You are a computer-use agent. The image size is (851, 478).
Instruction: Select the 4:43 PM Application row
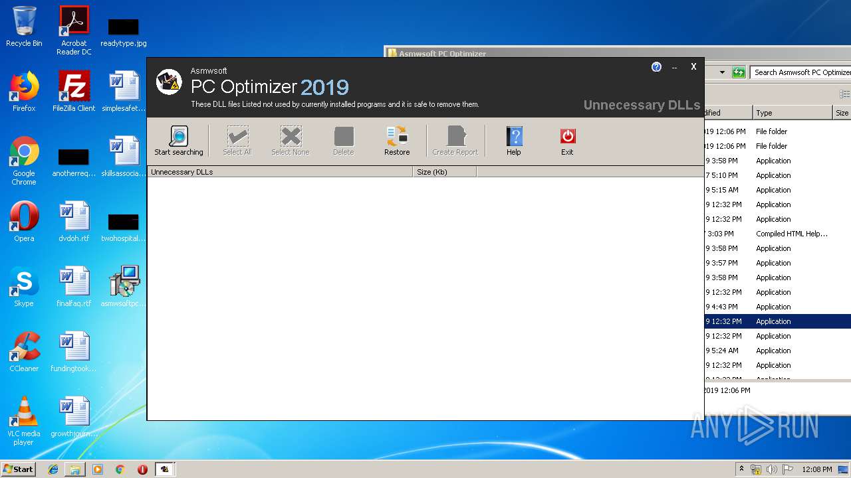[x=778, y=307]
